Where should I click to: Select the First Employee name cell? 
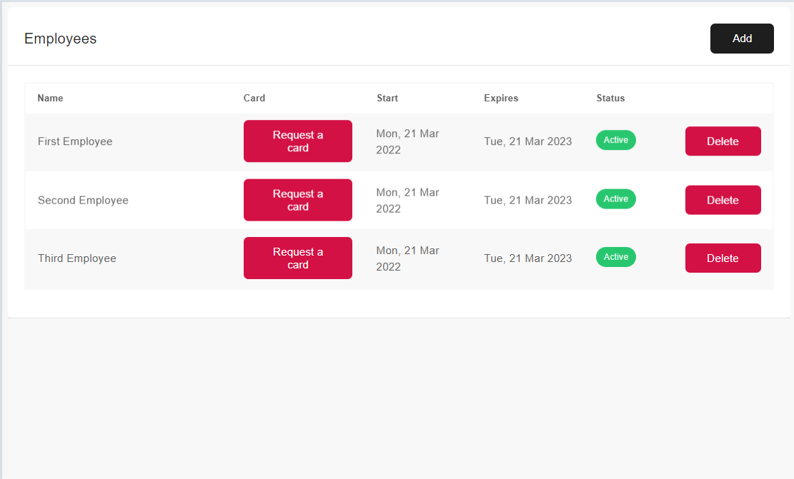(75, 141)
